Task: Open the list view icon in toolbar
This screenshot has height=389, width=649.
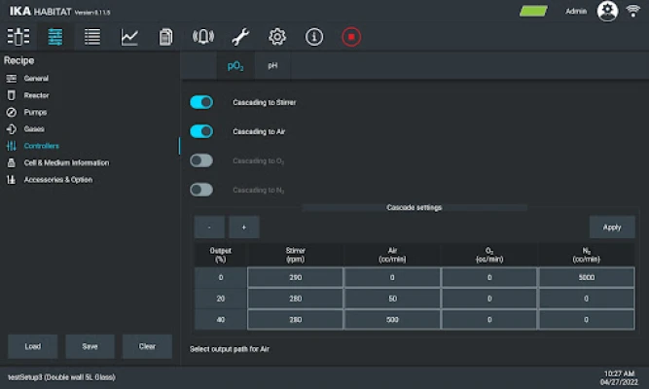Action: pyautogui.click(x=92, y=37)
